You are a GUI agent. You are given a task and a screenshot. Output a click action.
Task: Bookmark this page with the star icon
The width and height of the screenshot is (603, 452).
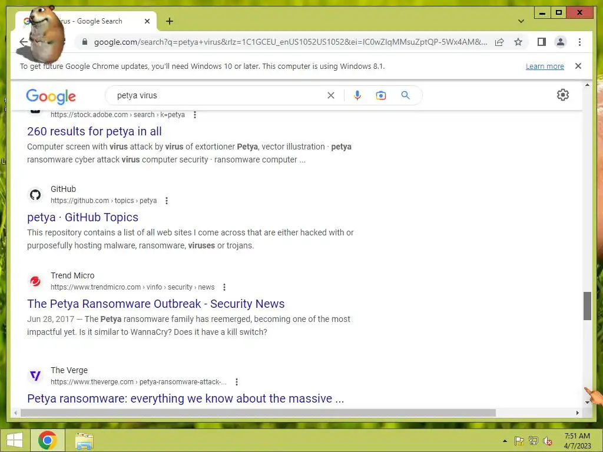(518, 42)
